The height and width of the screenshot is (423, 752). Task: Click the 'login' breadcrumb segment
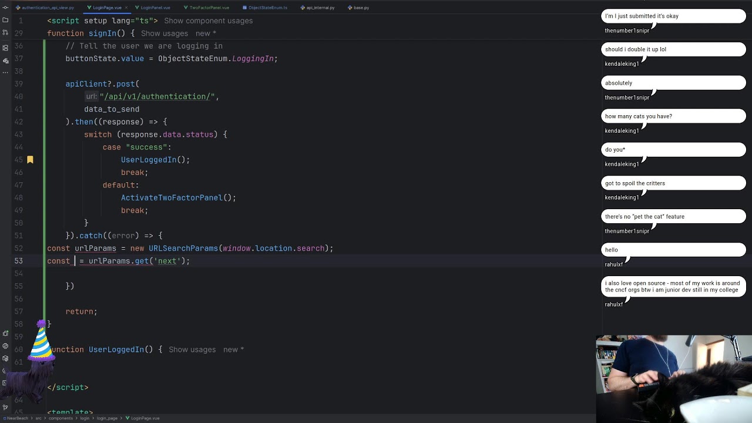[x=83, y=418]
